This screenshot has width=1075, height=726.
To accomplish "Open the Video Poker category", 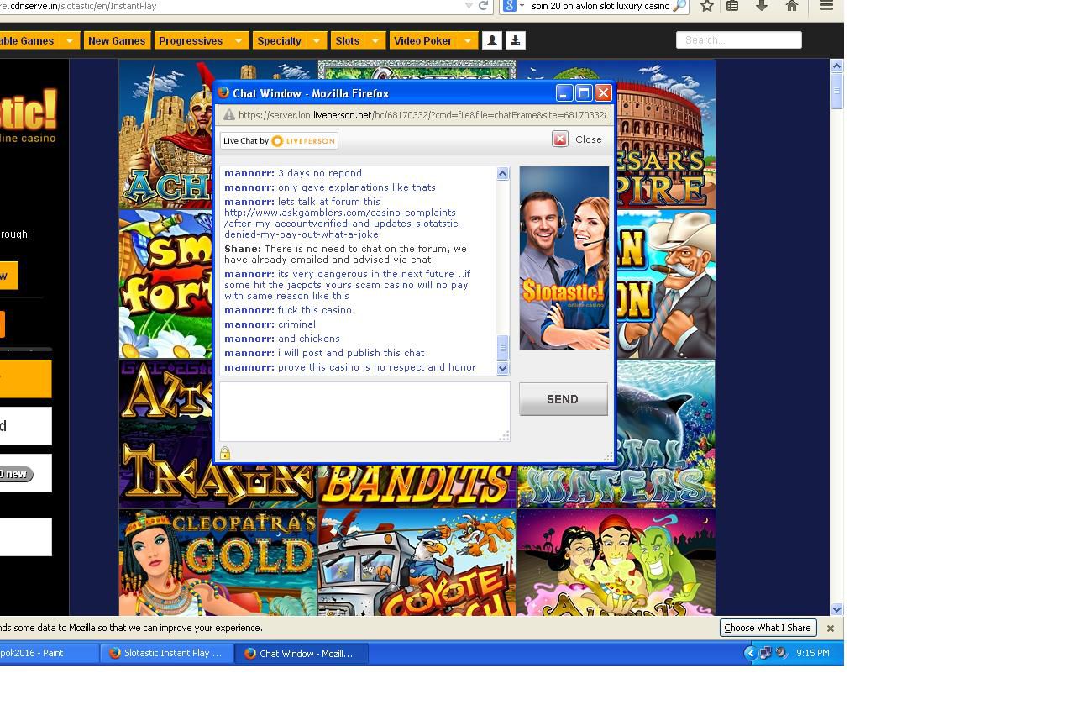I will click(x=422, y=40).
